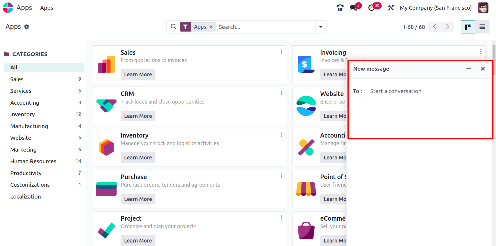Open Purchase card options menu
The height and width of the screenshot is (246, 496).
[281, 176]
